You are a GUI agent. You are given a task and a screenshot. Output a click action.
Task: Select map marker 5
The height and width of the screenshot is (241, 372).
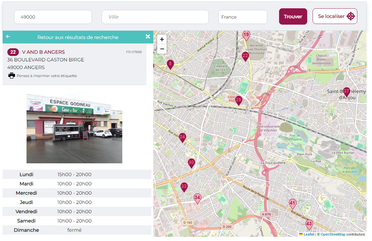pyautogui.click(x=170, y=65)
